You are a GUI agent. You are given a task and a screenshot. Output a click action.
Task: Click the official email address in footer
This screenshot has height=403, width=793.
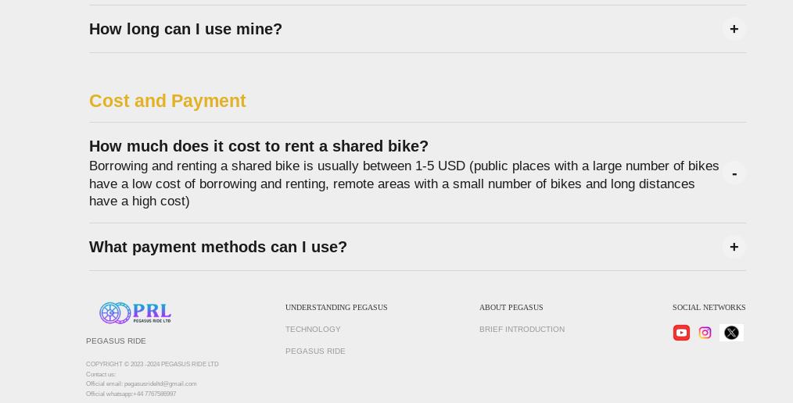click(160, 383)
